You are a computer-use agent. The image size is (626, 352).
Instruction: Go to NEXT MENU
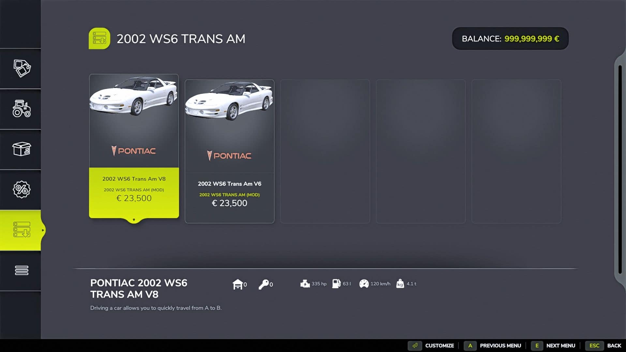(x=561, y=345)
